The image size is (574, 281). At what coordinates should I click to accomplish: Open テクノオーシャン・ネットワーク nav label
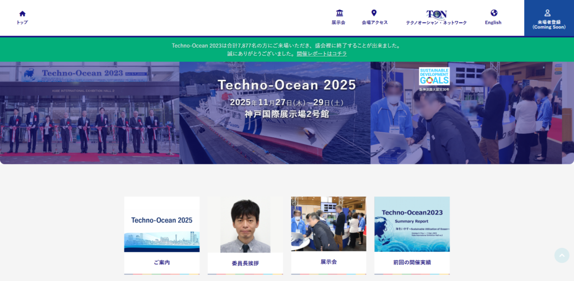tap(436, 22)
